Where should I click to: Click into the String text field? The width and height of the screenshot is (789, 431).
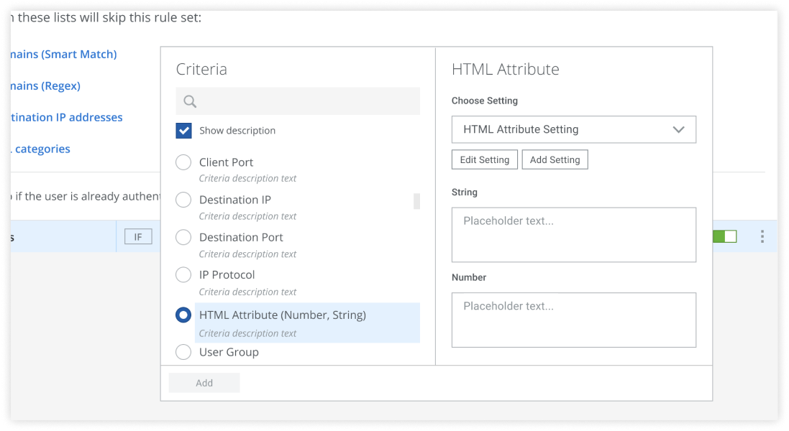[573, 235]
